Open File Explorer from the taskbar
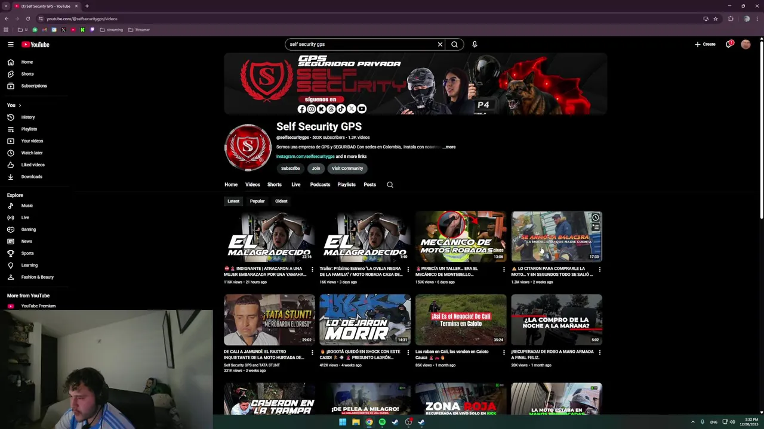 [x=356, y=422]
